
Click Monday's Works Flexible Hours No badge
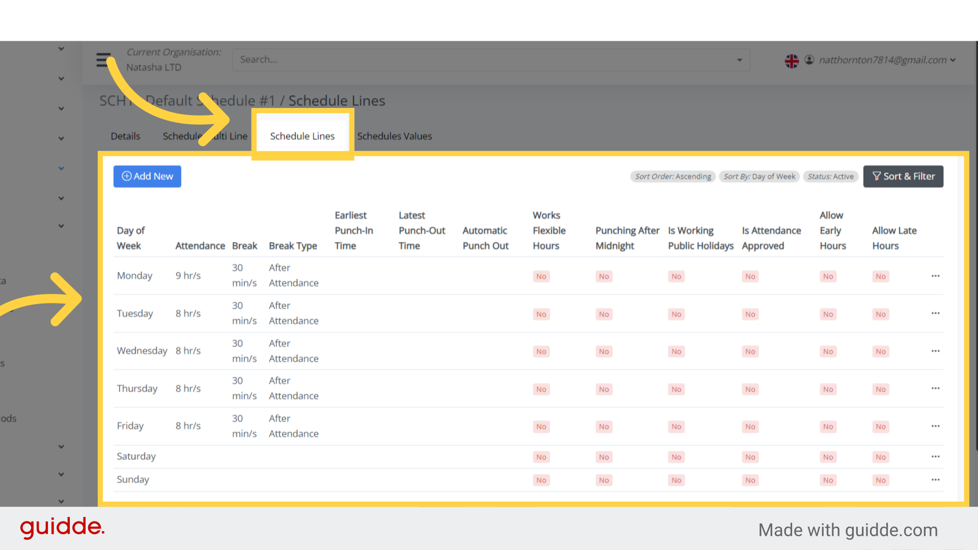click(541, 277)
